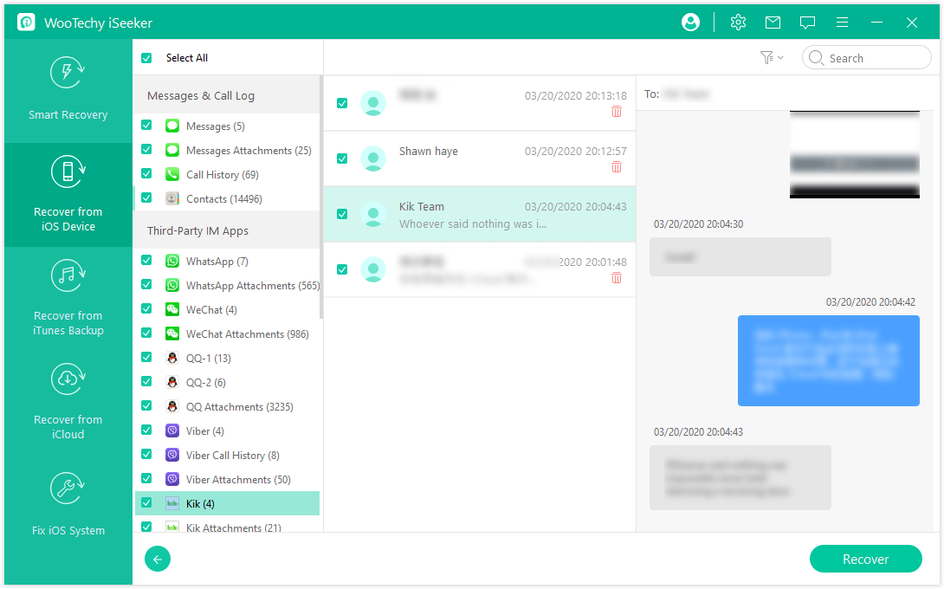Delete the Shawn haye conversation with trash icon
This screenshot has height=589, width=944.
pyautogui.click(x=617, y=167)
